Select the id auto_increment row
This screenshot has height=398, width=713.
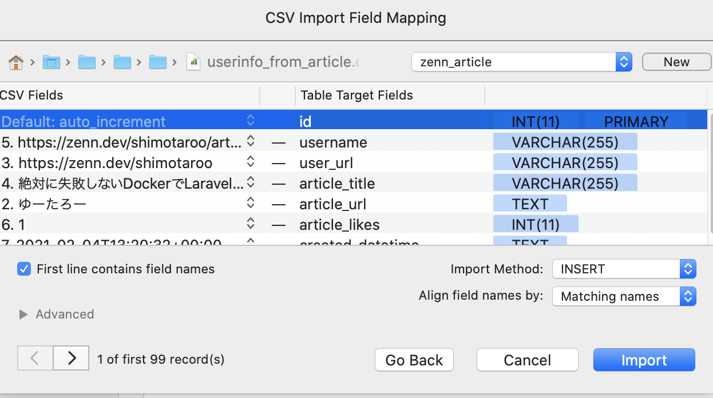tap(343, 122)
